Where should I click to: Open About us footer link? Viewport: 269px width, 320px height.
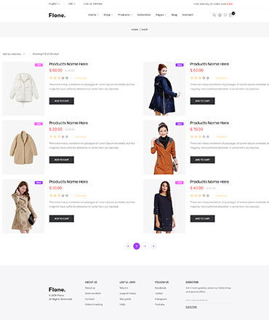coord(90,288)
